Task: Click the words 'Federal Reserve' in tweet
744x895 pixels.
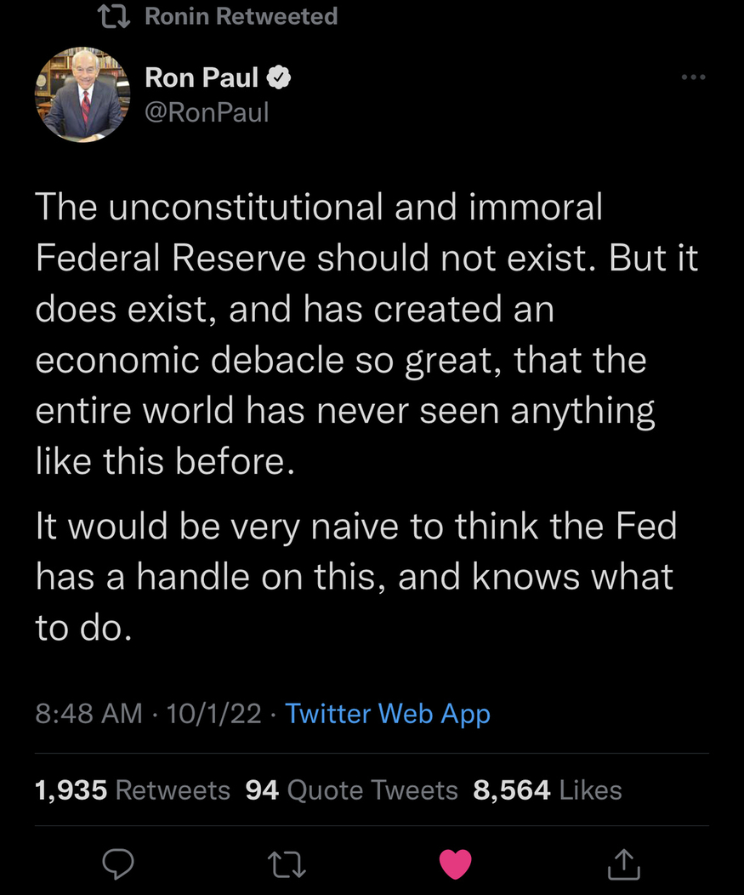Action: tap(170, 259)
